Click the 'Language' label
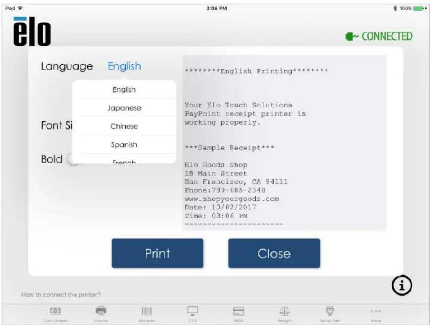 (67, 66)
